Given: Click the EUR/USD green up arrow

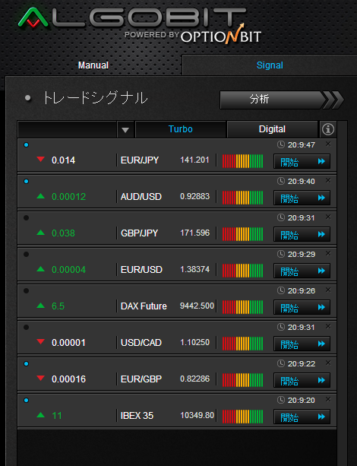Looking at the screenshot, I should pyautogui.click(x=41, y=269).
